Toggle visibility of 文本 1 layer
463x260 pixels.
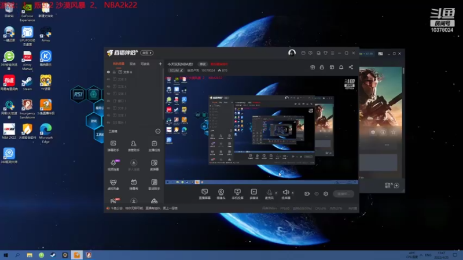pos(108,115)
